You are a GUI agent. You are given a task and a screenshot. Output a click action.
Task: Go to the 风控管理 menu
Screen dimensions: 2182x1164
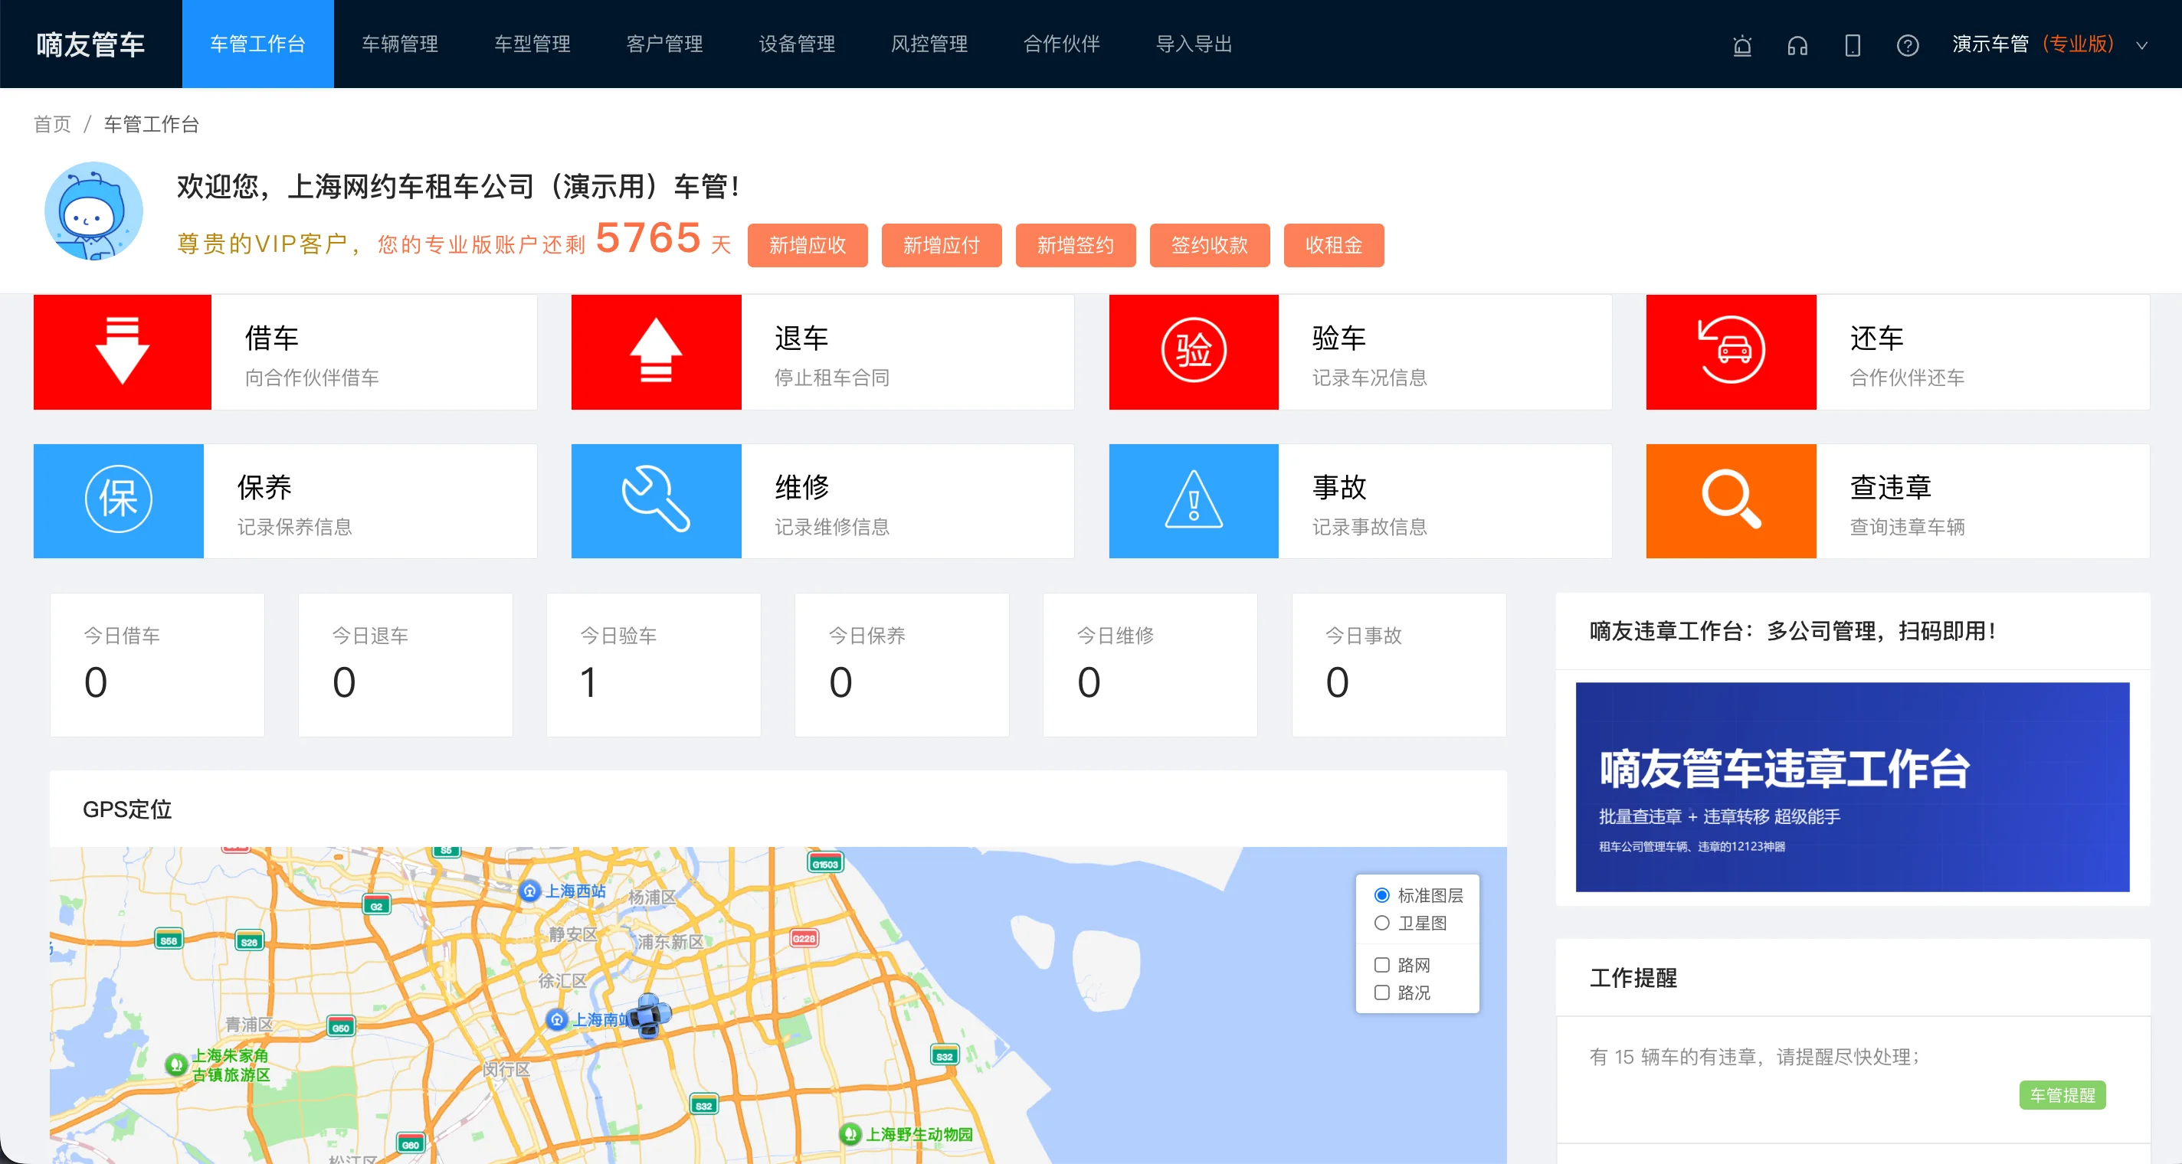coord(929,44)
